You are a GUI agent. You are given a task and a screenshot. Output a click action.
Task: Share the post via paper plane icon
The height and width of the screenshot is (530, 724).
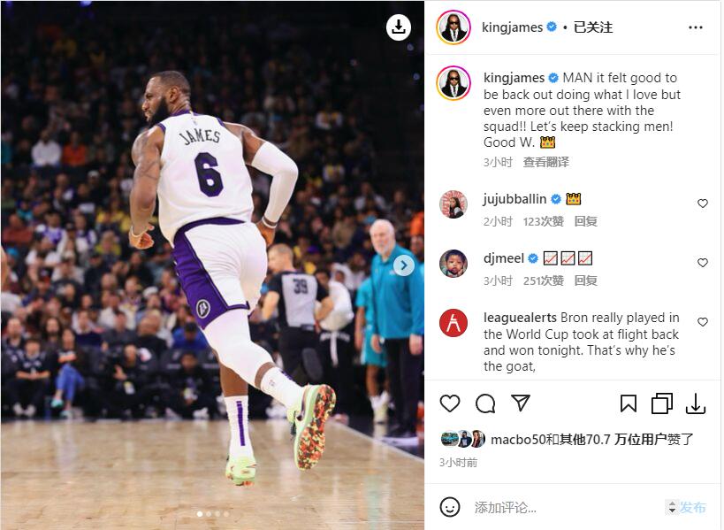(521, 403)
